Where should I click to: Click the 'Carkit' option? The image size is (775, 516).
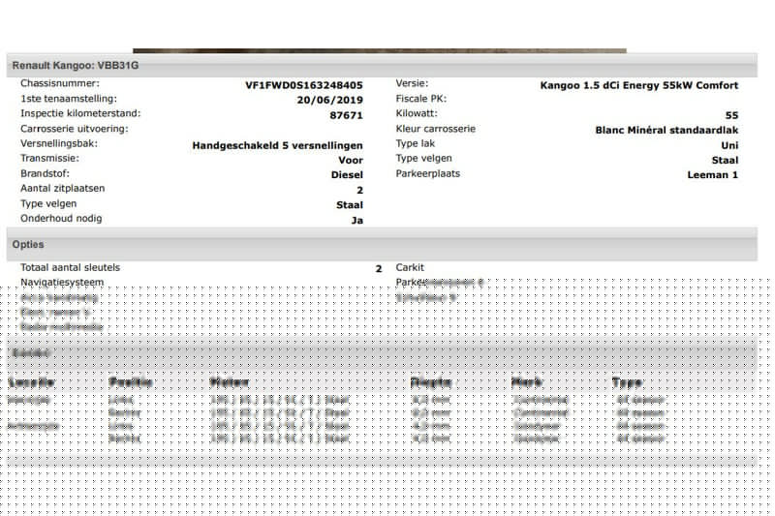[410, 267]
